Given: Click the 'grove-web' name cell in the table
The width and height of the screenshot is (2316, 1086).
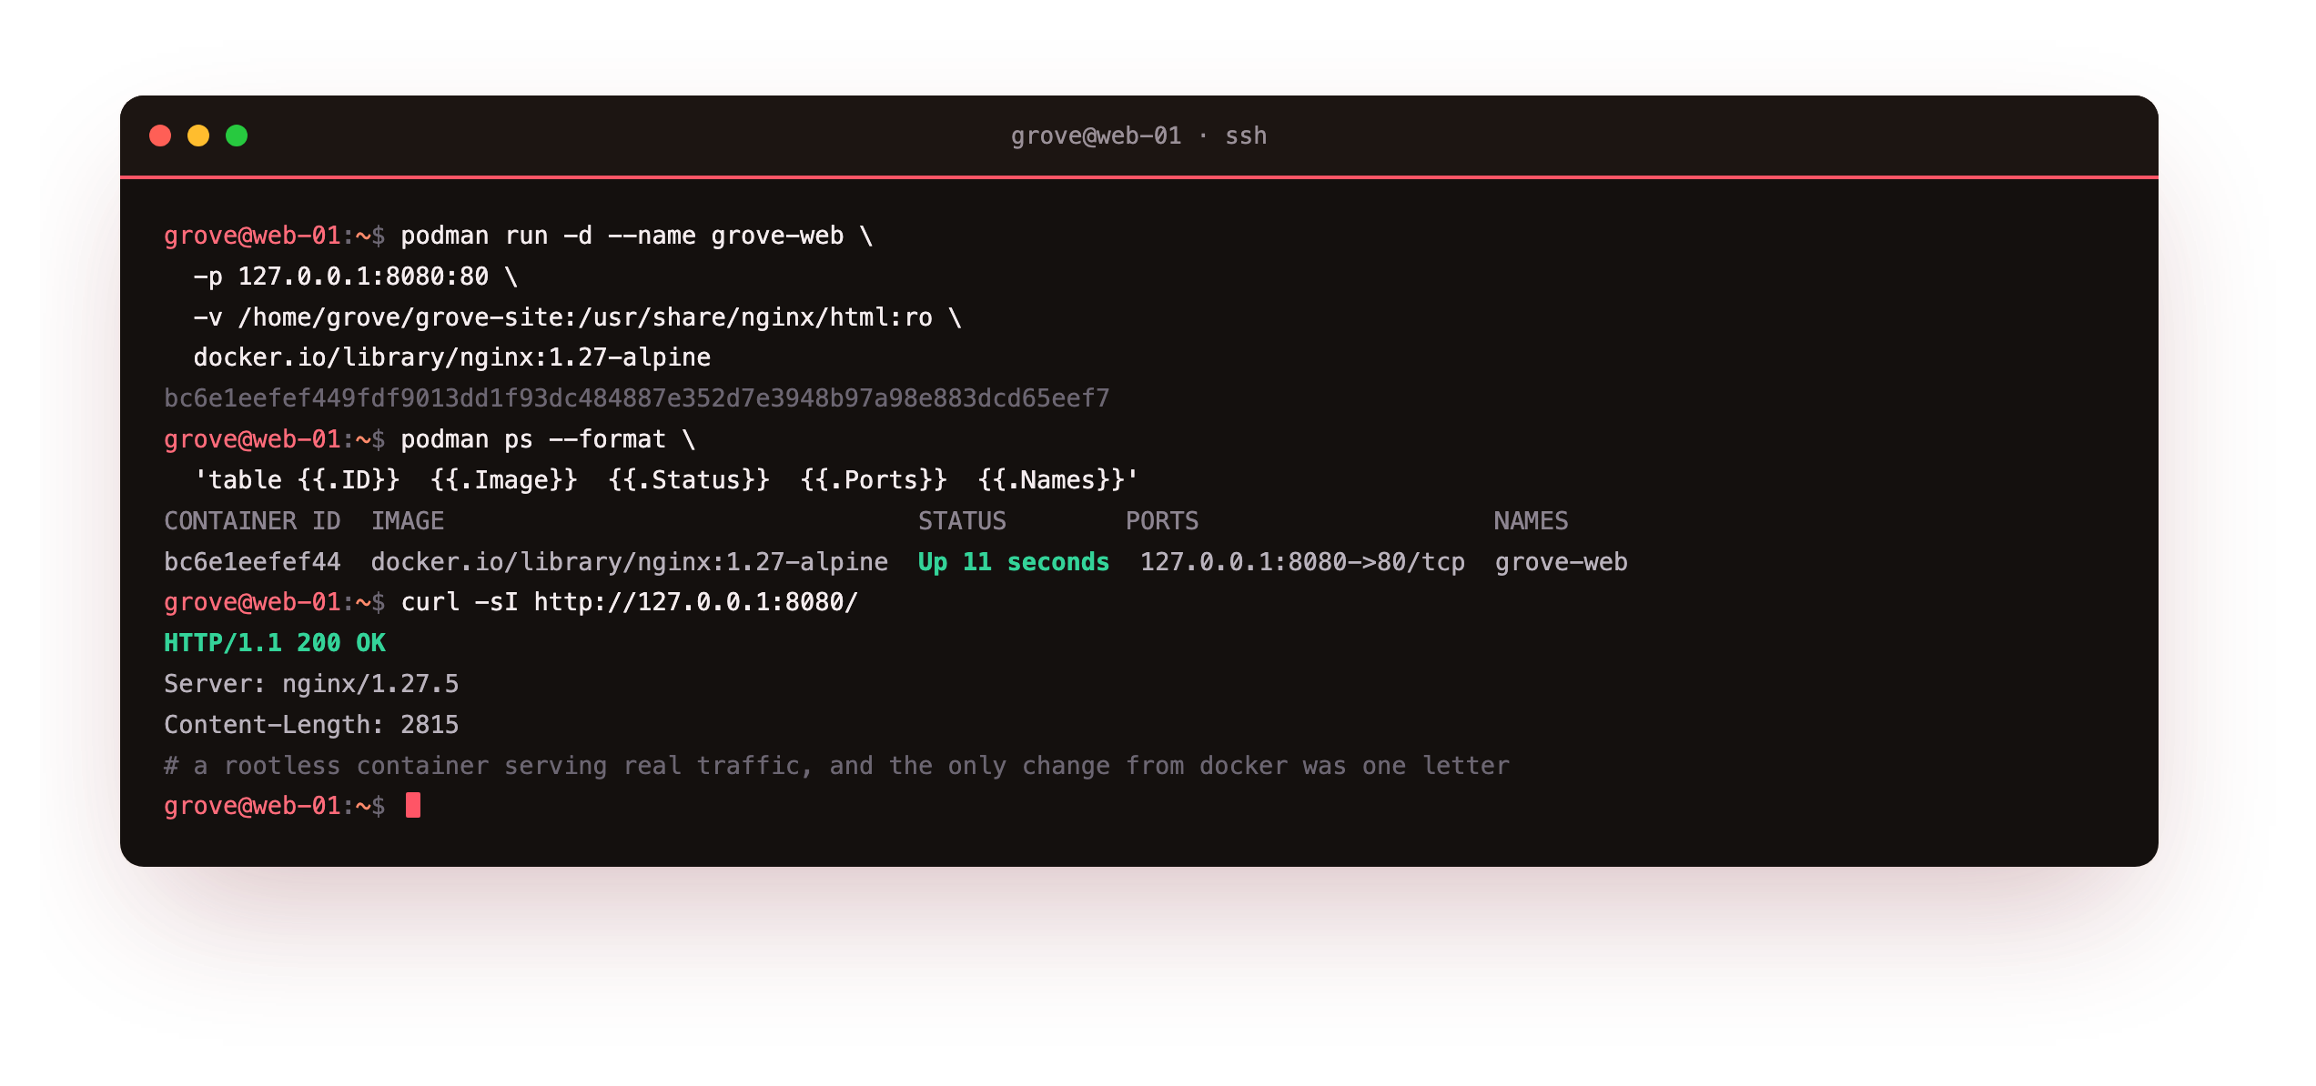Looking at the screenshot, I should 1561,562.
